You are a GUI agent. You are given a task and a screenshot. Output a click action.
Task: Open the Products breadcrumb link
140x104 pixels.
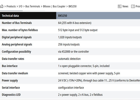tap(11, 6)
